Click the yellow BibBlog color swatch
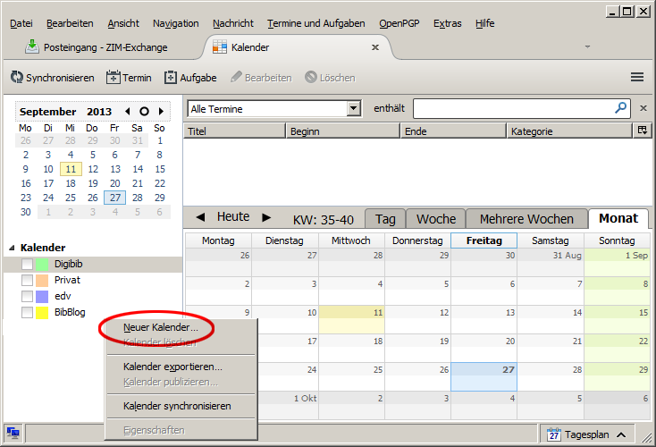656x447 pixels. point(41,313)
